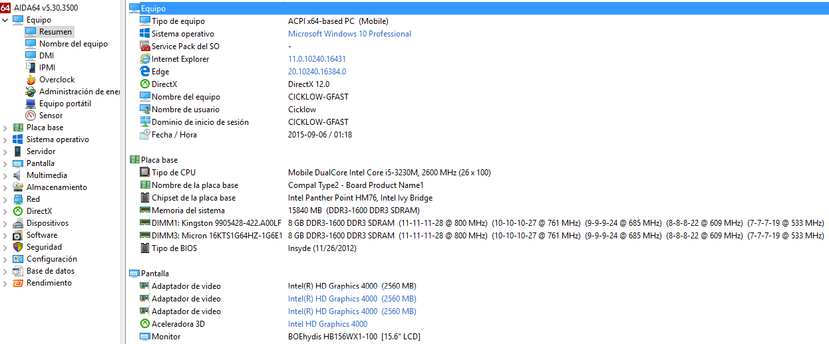Expand the Pantalla tree node
Image resolution: width=829 pixels, height=344 pixels.
point(5,163)
